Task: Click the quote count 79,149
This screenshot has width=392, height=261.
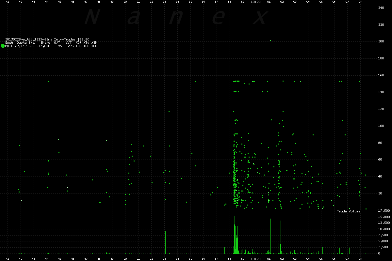Action: [x=21, y=46]
